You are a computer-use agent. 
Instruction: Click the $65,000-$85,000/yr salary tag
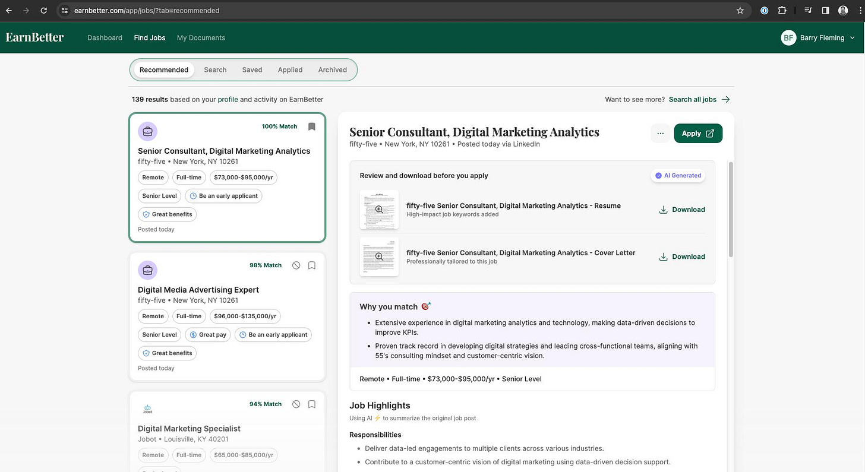tap(243, 455)
